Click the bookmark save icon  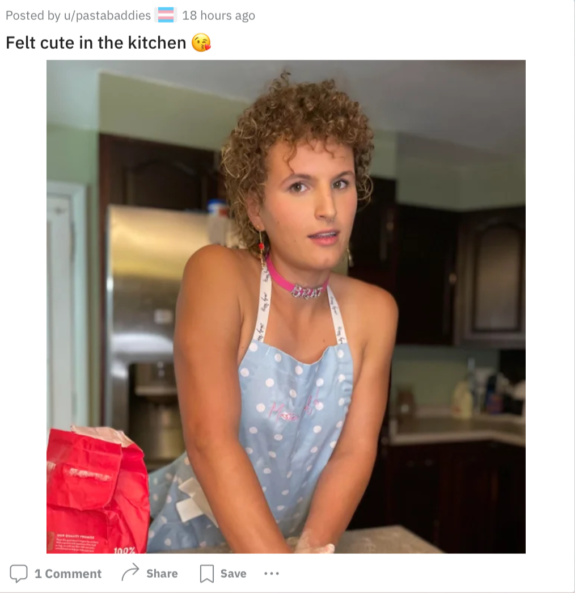(x=207, y=573)
